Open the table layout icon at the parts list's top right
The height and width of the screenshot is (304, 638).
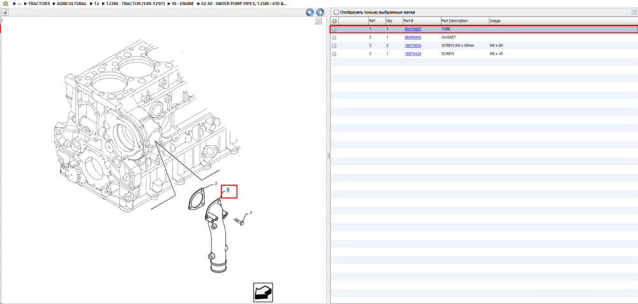point(634,12)
